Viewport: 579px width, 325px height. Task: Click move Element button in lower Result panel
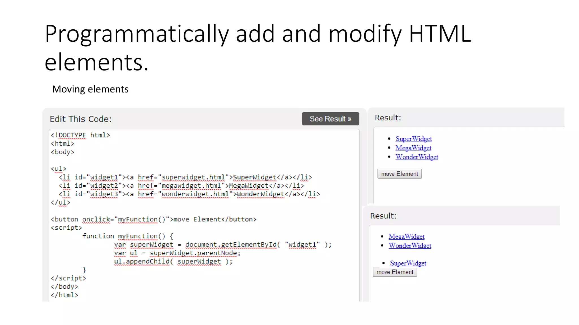[x=395, y=272]
